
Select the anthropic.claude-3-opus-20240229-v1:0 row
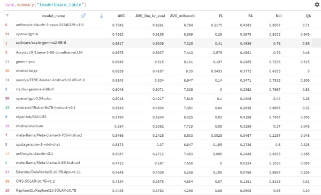coord(158,25)
